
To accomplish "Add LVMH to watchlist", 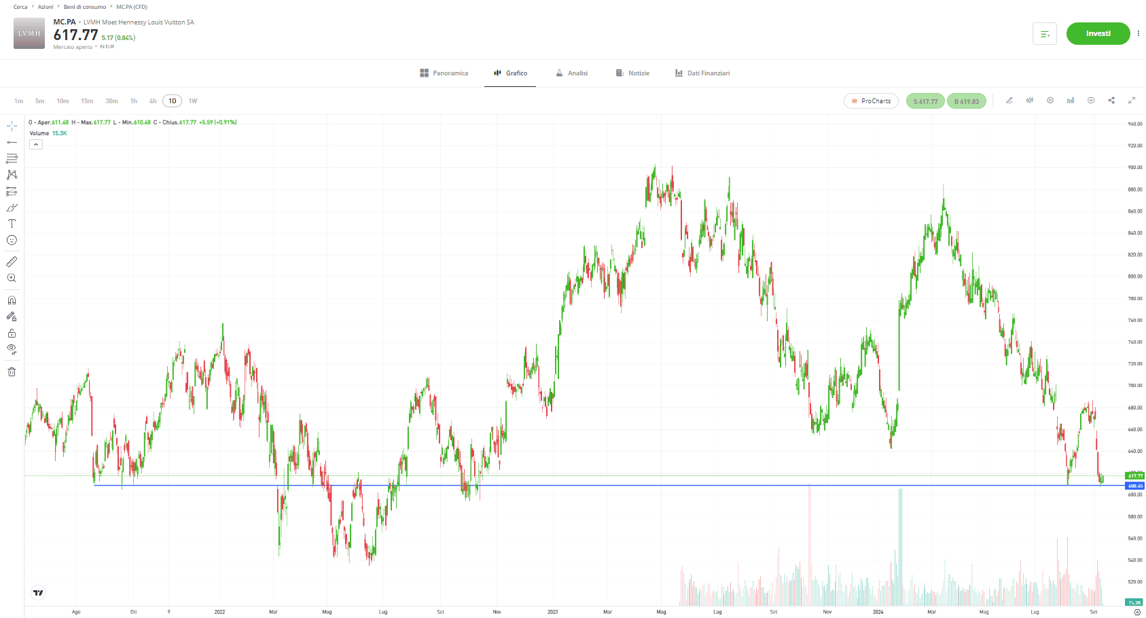I will (x=1045, y=34).
